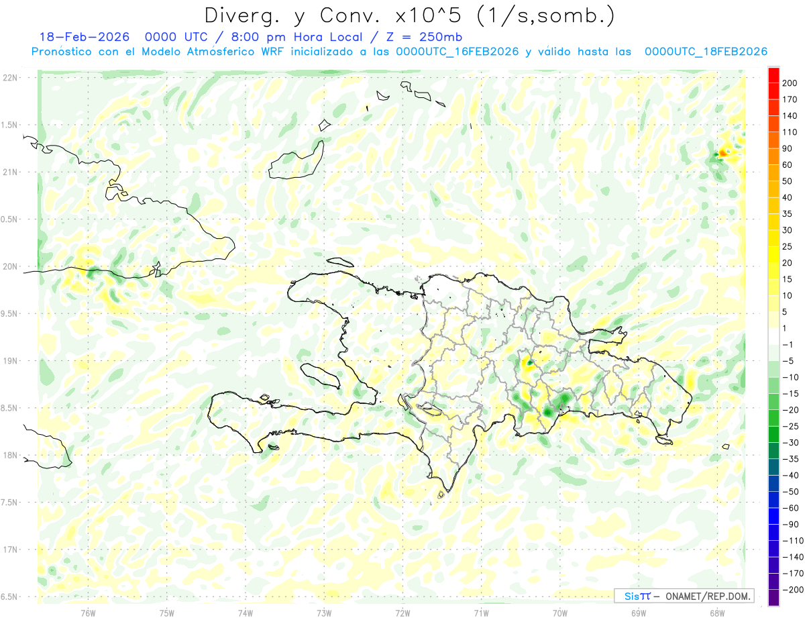Click the colorbar label '-140'
805x622 pixels.
pyautogui.click(x=792, y=557)
